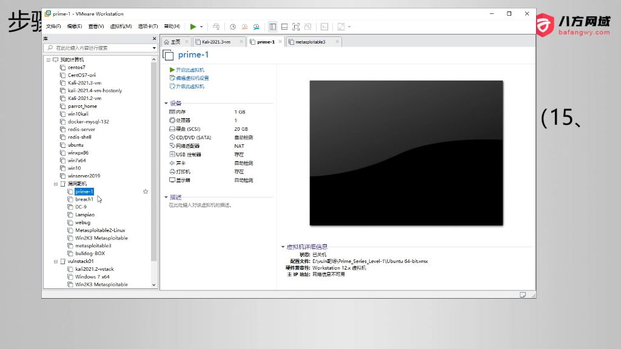Open the 选项卡(T) menu
This screenshot has width=621, height=349.
coord(148,27)
